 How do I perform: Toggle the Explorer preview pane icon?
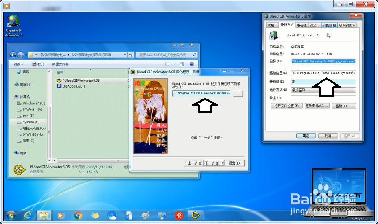[182, 64]
